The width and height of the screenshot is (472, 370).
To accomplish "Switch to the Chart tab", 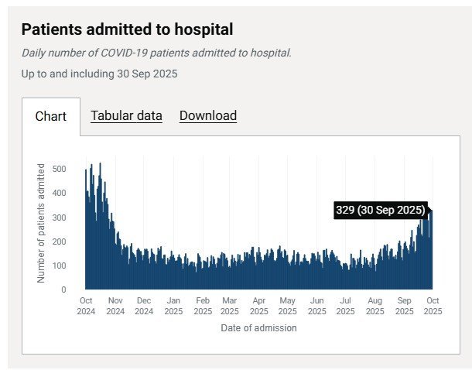I will 51,117.
